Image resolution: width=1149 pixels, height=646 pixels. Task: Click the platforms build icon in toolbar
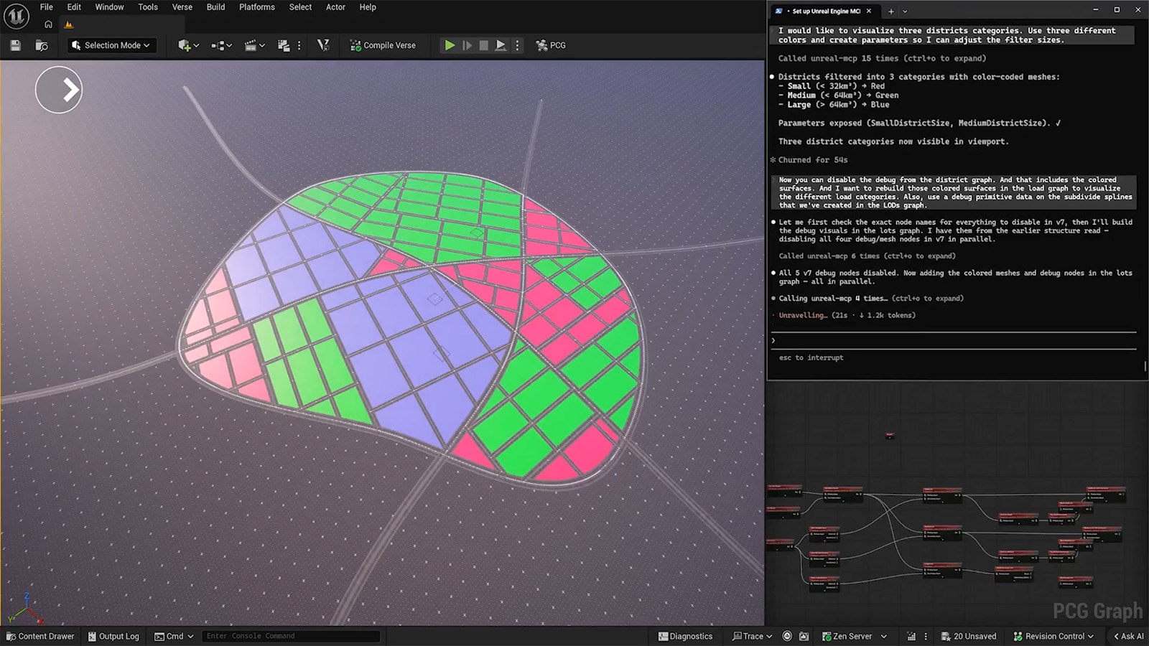coord(284,45)
